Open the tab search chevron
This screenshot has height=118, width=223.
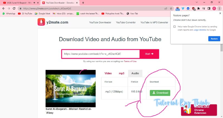point(197,2)
